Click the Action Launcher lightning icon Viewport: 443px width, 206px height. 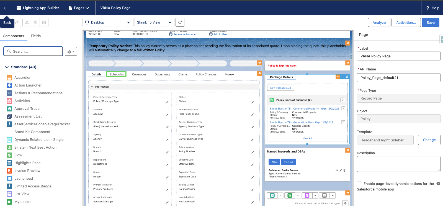point(9,85)
